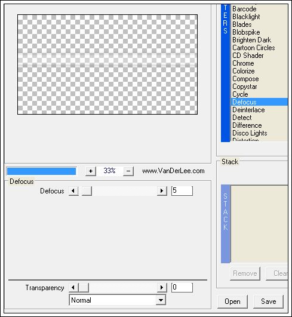Click the Open button

coord(232,301)
